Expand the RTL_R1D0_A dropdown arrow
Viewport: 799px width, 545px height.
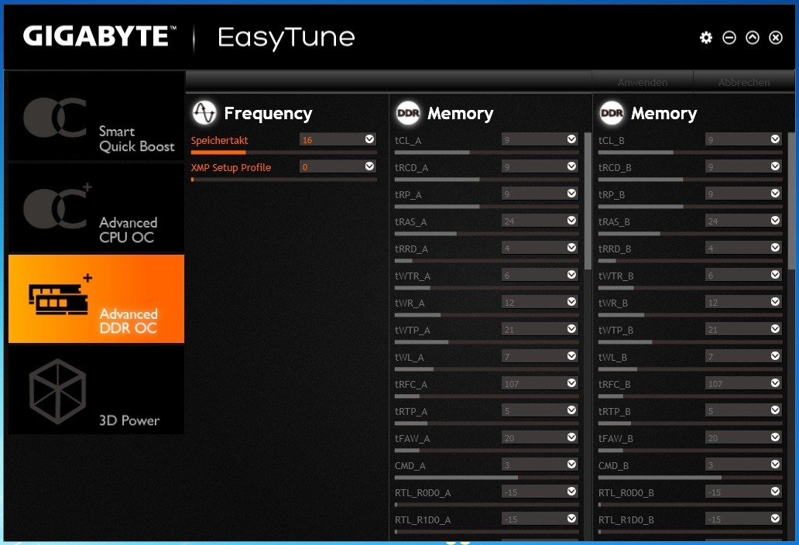coord(571,518)
